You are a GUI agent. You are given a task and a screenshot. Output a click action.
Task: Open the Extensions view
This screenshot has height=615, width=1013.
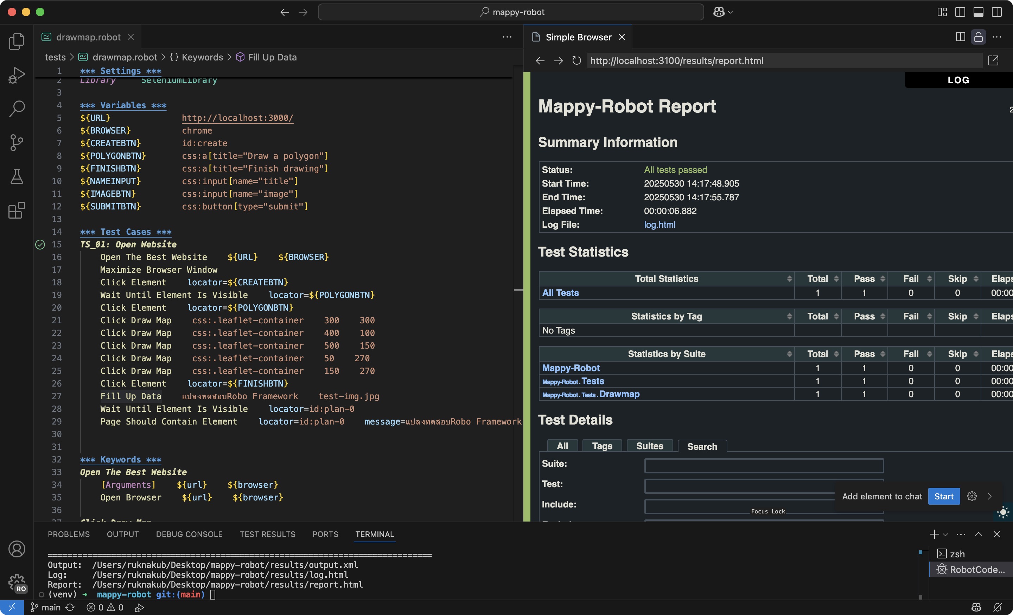(17, 211)
